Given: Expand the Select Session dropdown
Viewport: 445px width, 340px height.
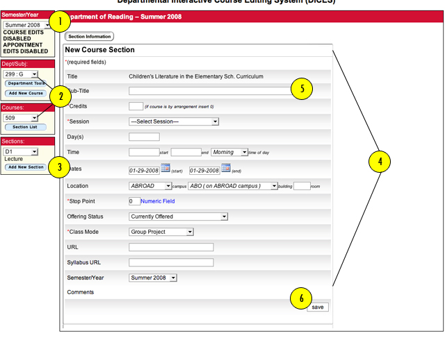Looking at the screenshot, I should pos(174,121).
